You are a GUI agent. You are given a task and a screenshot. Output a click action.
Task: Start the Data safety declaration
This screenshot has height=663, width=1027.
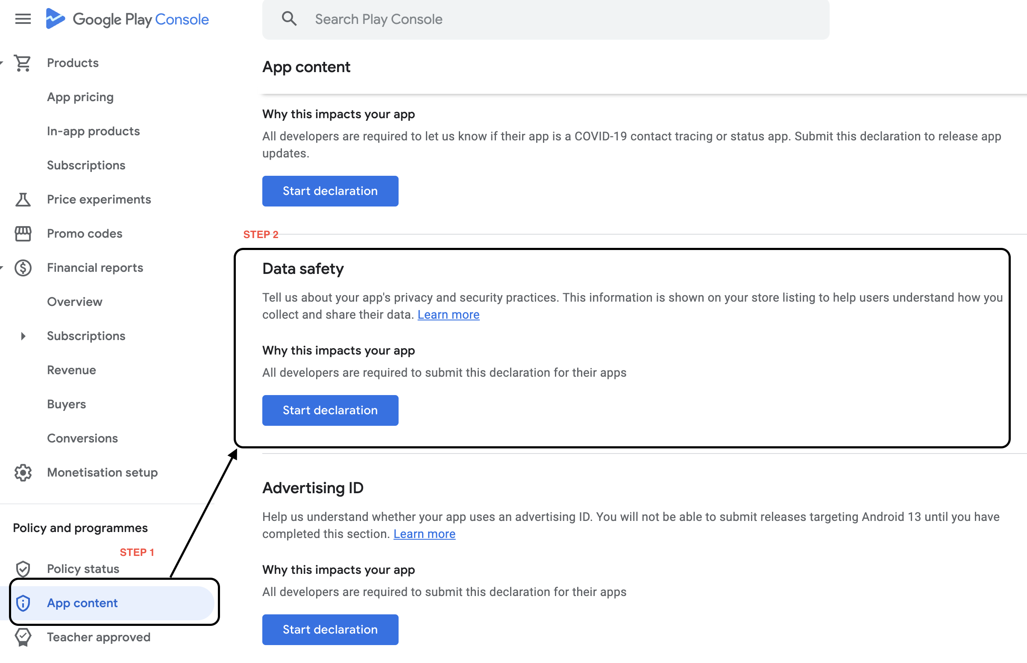click(x=330, y=410)
